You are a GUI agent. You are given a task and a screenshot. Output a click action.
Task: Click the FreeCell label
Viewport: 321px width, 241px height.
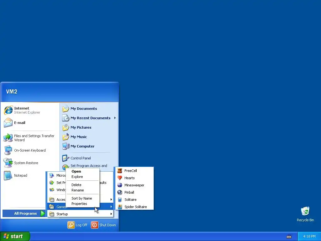click(x=131, y=171)
